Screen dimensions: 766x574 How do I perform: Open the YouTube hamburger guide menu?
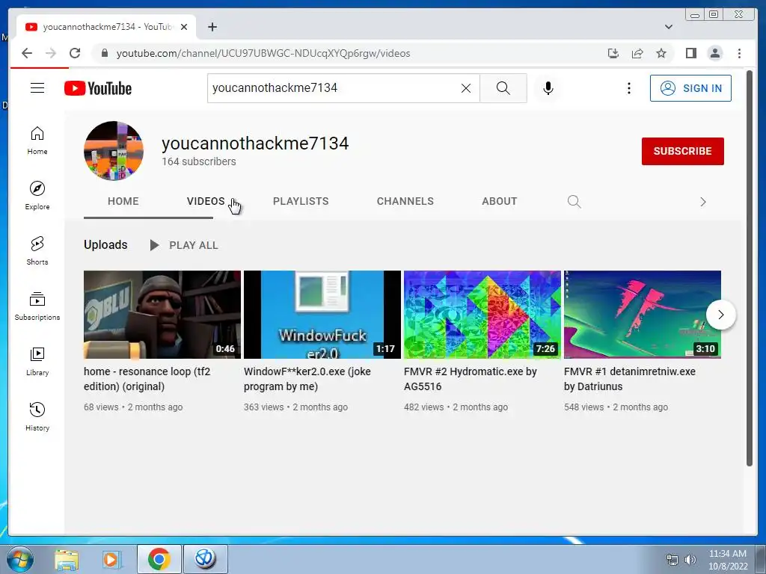pyautogui.click(x=37, y=88)
